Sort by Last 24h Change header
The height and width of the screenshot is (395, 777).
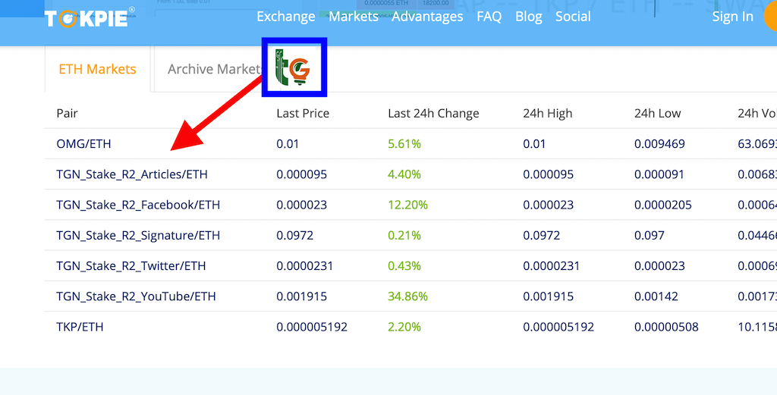click(x=433, y=114)
